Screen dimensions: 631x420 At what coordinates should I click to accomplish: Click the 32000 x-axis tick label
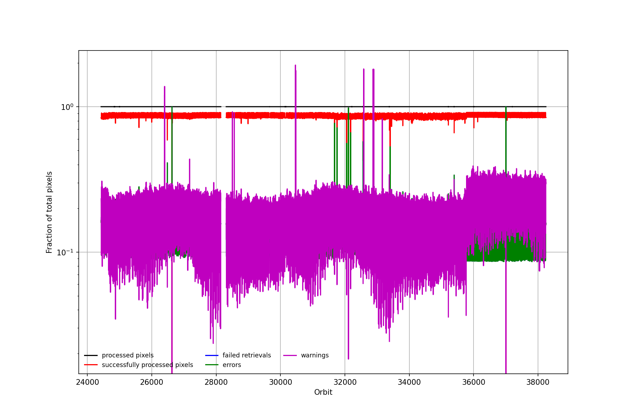point(345,382)
